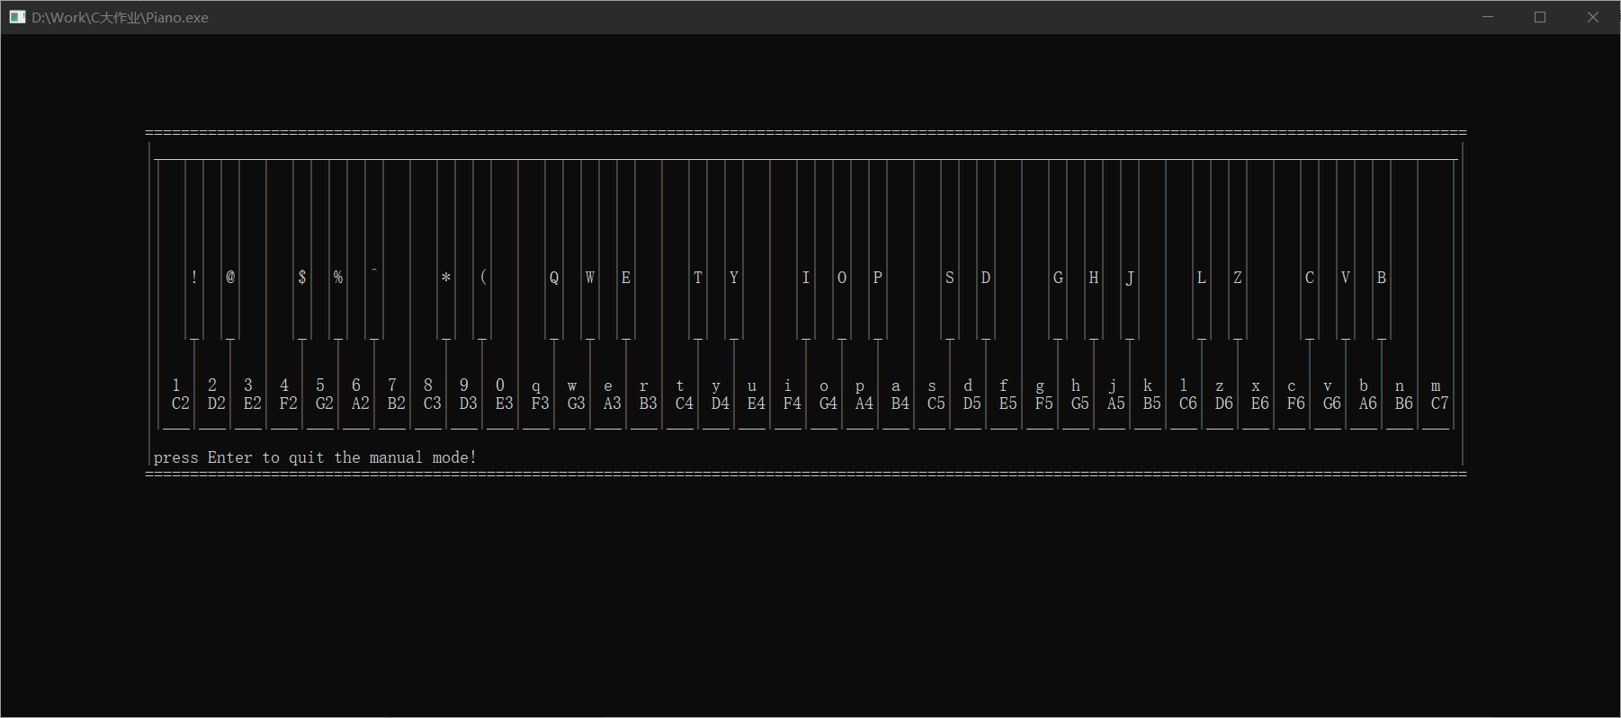Click the white key labeled G4
The image size is (1621, 718).
click(824, 395)
